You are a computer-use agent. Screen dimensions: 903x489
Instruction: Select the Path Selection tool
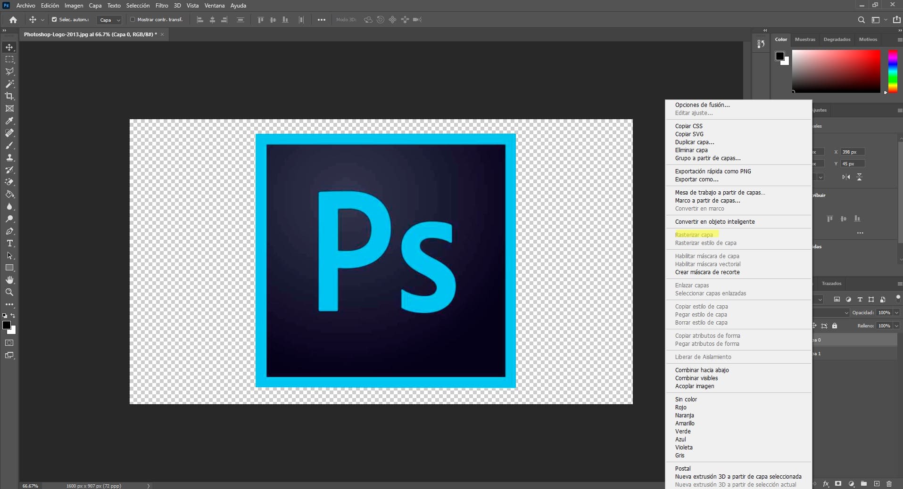coord(9,255)
